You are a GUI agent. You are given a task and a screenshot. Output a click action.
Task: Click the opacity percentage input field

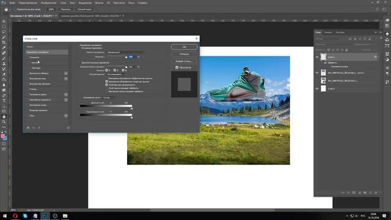[x=132, y=57]
